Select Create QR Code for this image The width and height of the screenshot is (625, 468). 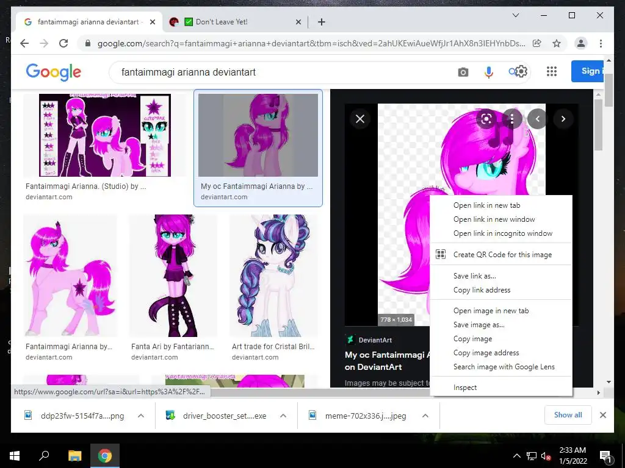501,255
